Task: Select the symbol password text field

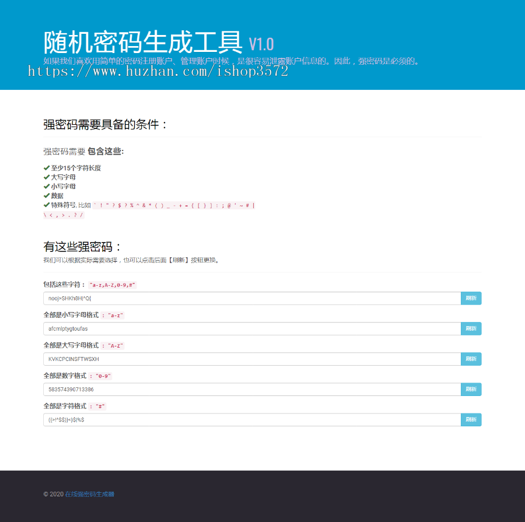Action: coord(251,419)
